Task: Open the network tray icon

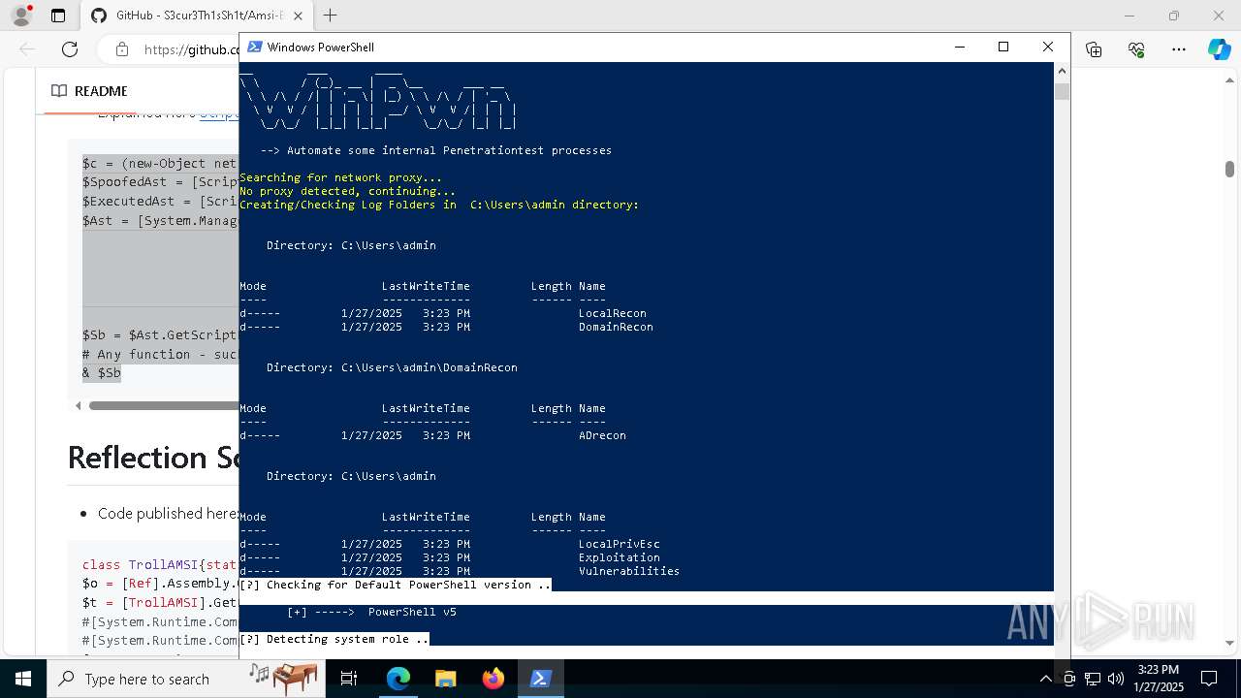Action: pos(1092,679)
